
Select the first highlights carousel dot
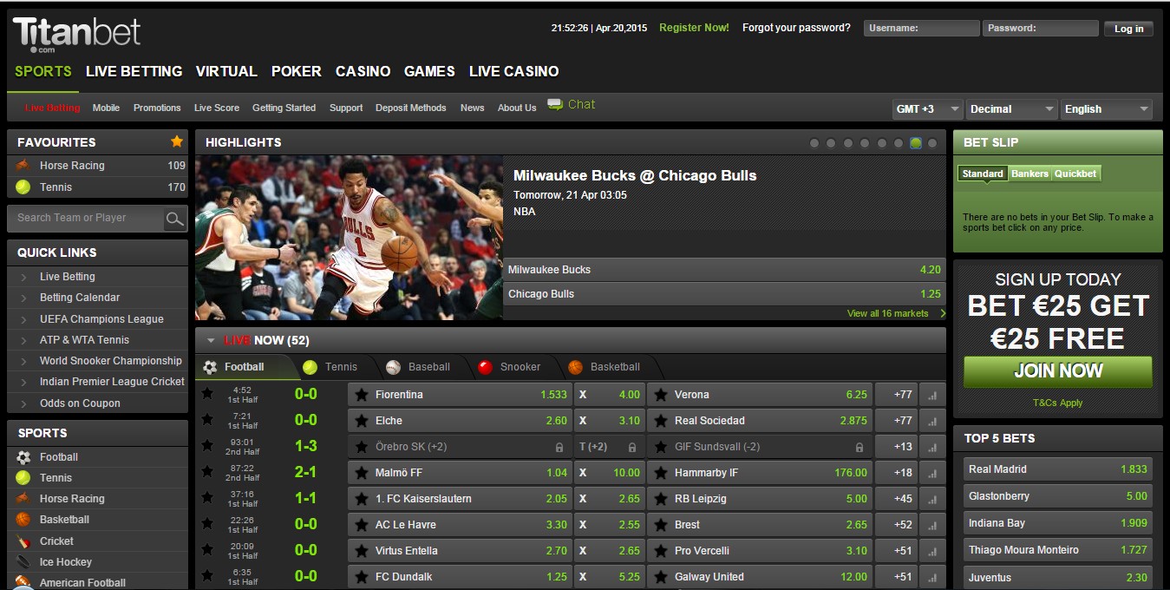814,143
